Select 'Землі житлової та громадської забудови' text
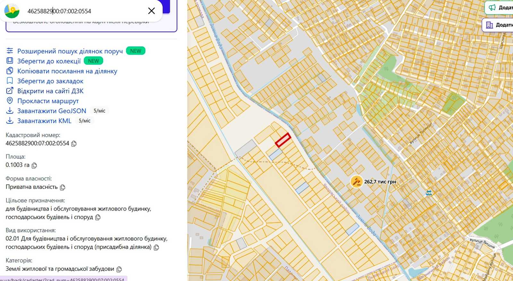Screen dimensions: 513x281 click(x=60, y=269)
